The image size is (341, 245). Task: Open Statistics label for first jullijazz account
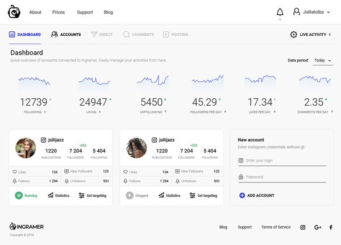[62, 196]
